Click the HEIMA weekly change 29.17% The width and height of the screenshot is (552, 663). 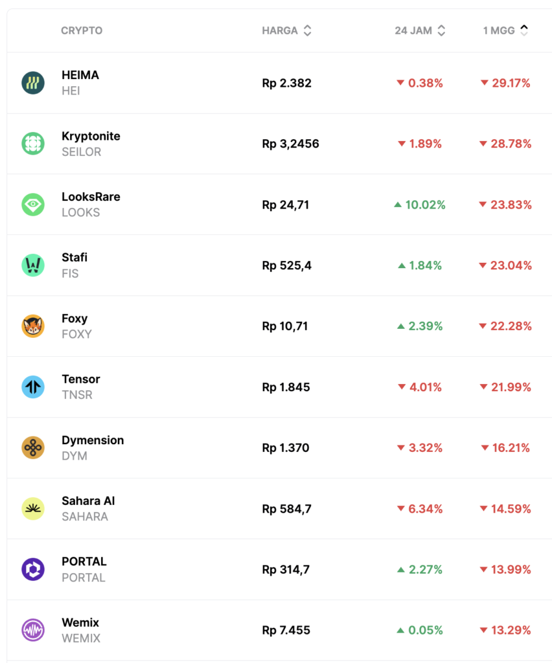(x=505, y=83)
